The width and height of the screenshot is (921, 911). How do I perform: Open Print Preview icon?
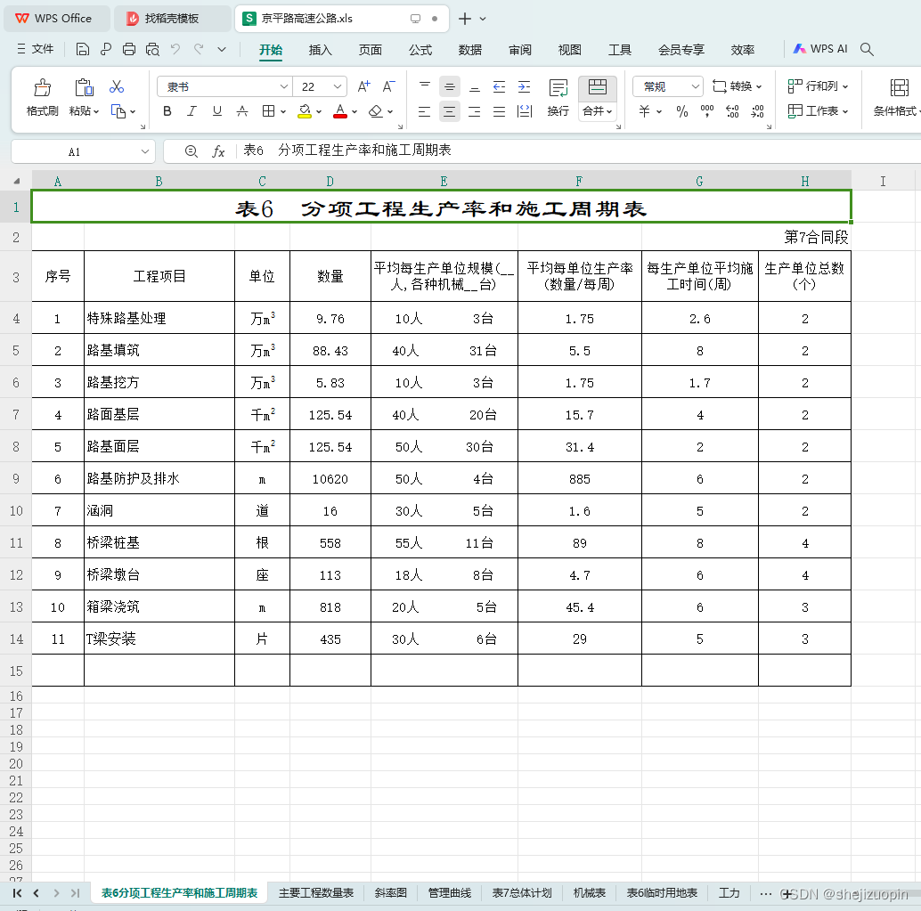point(152,49)
